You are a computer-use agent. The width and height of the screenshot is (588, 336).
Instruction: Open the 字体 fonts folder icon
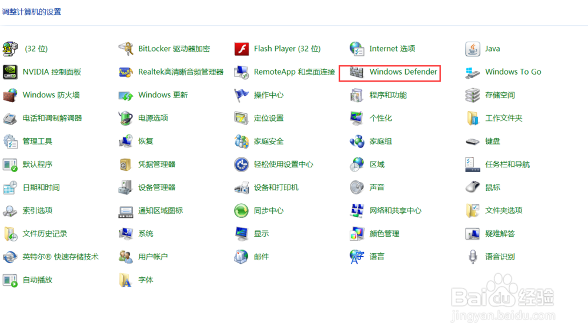(x=126, y=280)
